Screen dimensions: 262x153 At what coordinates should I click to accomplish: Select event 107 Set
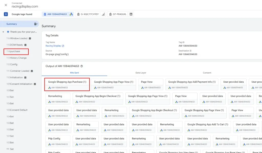pos(10,97)
